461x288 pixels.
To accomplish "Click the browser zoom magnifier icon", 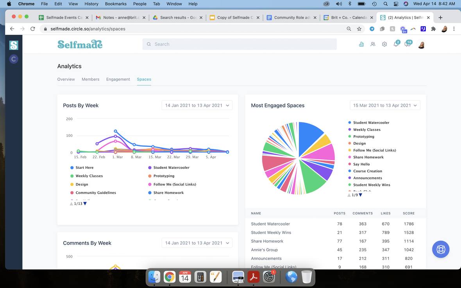I will tap(349, 29).
